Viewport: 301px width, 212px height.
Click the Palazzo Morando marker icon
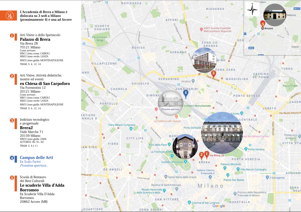click(225, 168)
